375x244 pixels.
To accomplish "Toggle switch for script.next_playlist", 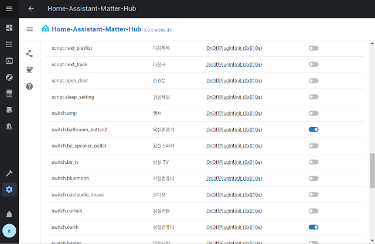I will click(313, 48).
